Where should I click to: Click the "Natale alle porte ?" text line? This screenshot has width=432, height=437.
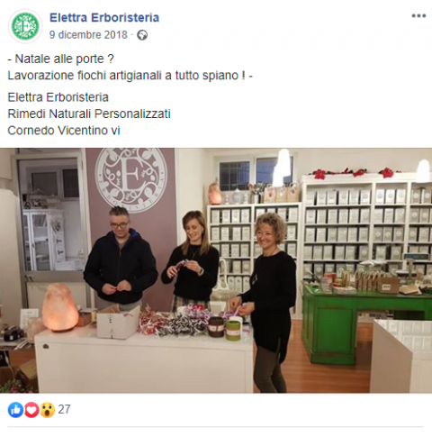point(60,59)
